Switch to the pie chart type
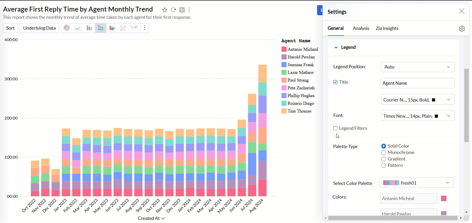The image size is (472, 223). click(67, 28)
